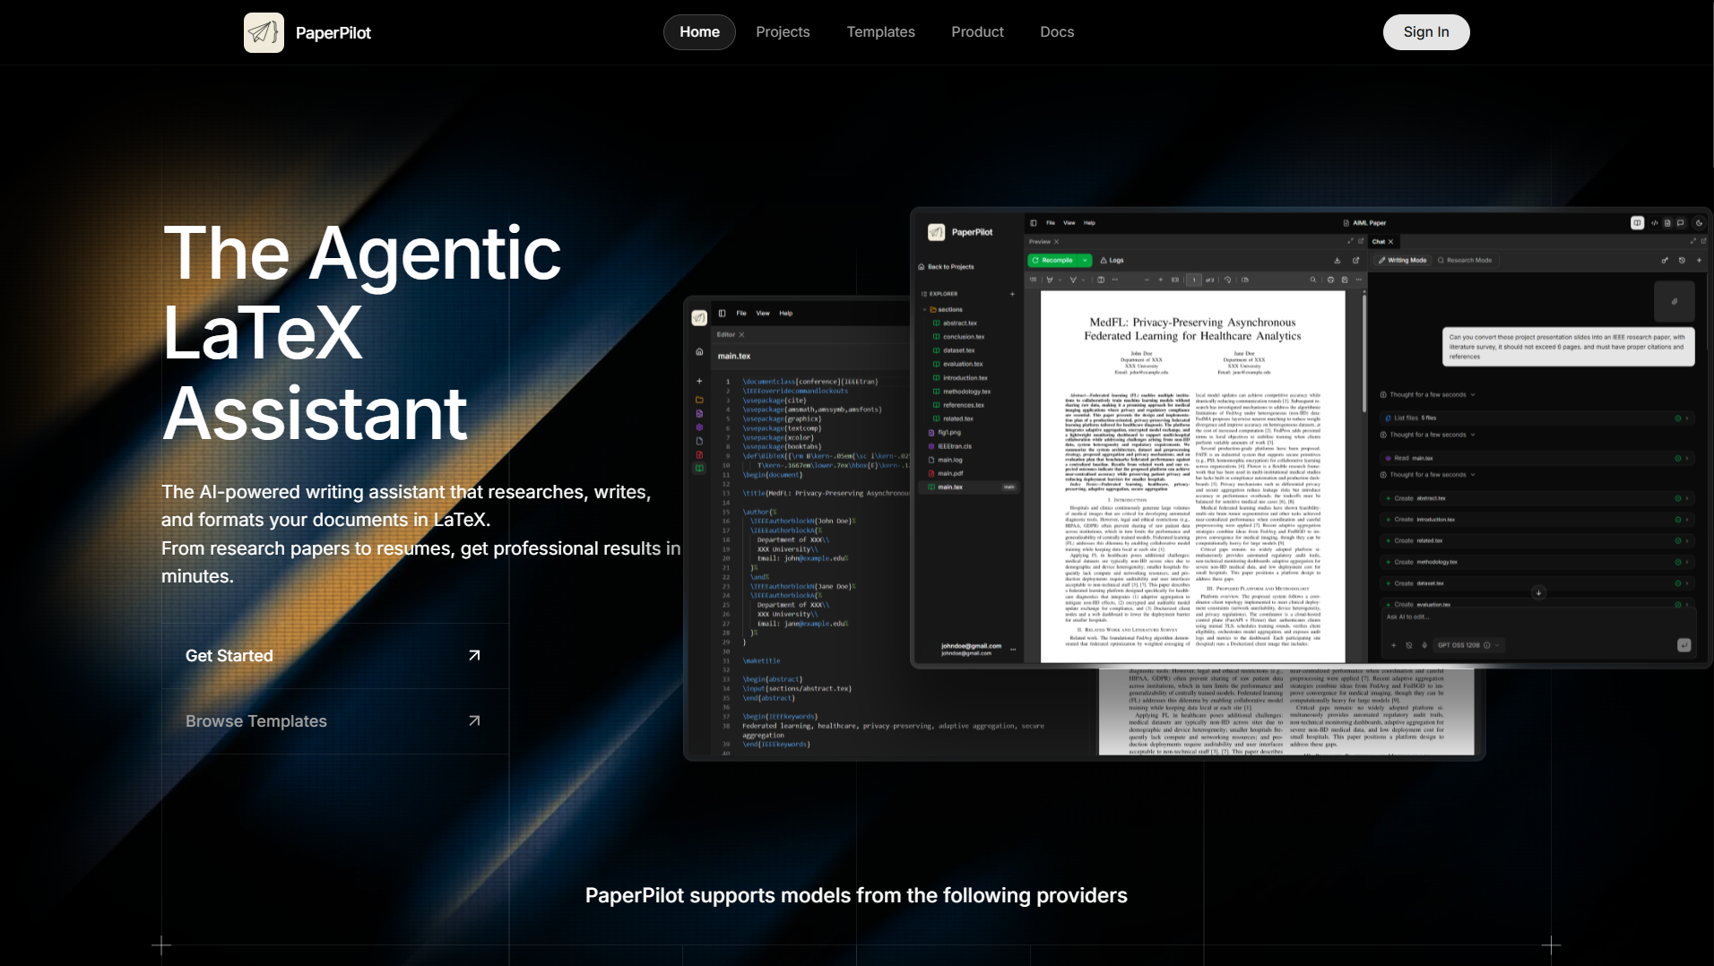Screen dimensions: 1714x966
Task: Click the Sign In button
Action: [x=1426, y=32]
